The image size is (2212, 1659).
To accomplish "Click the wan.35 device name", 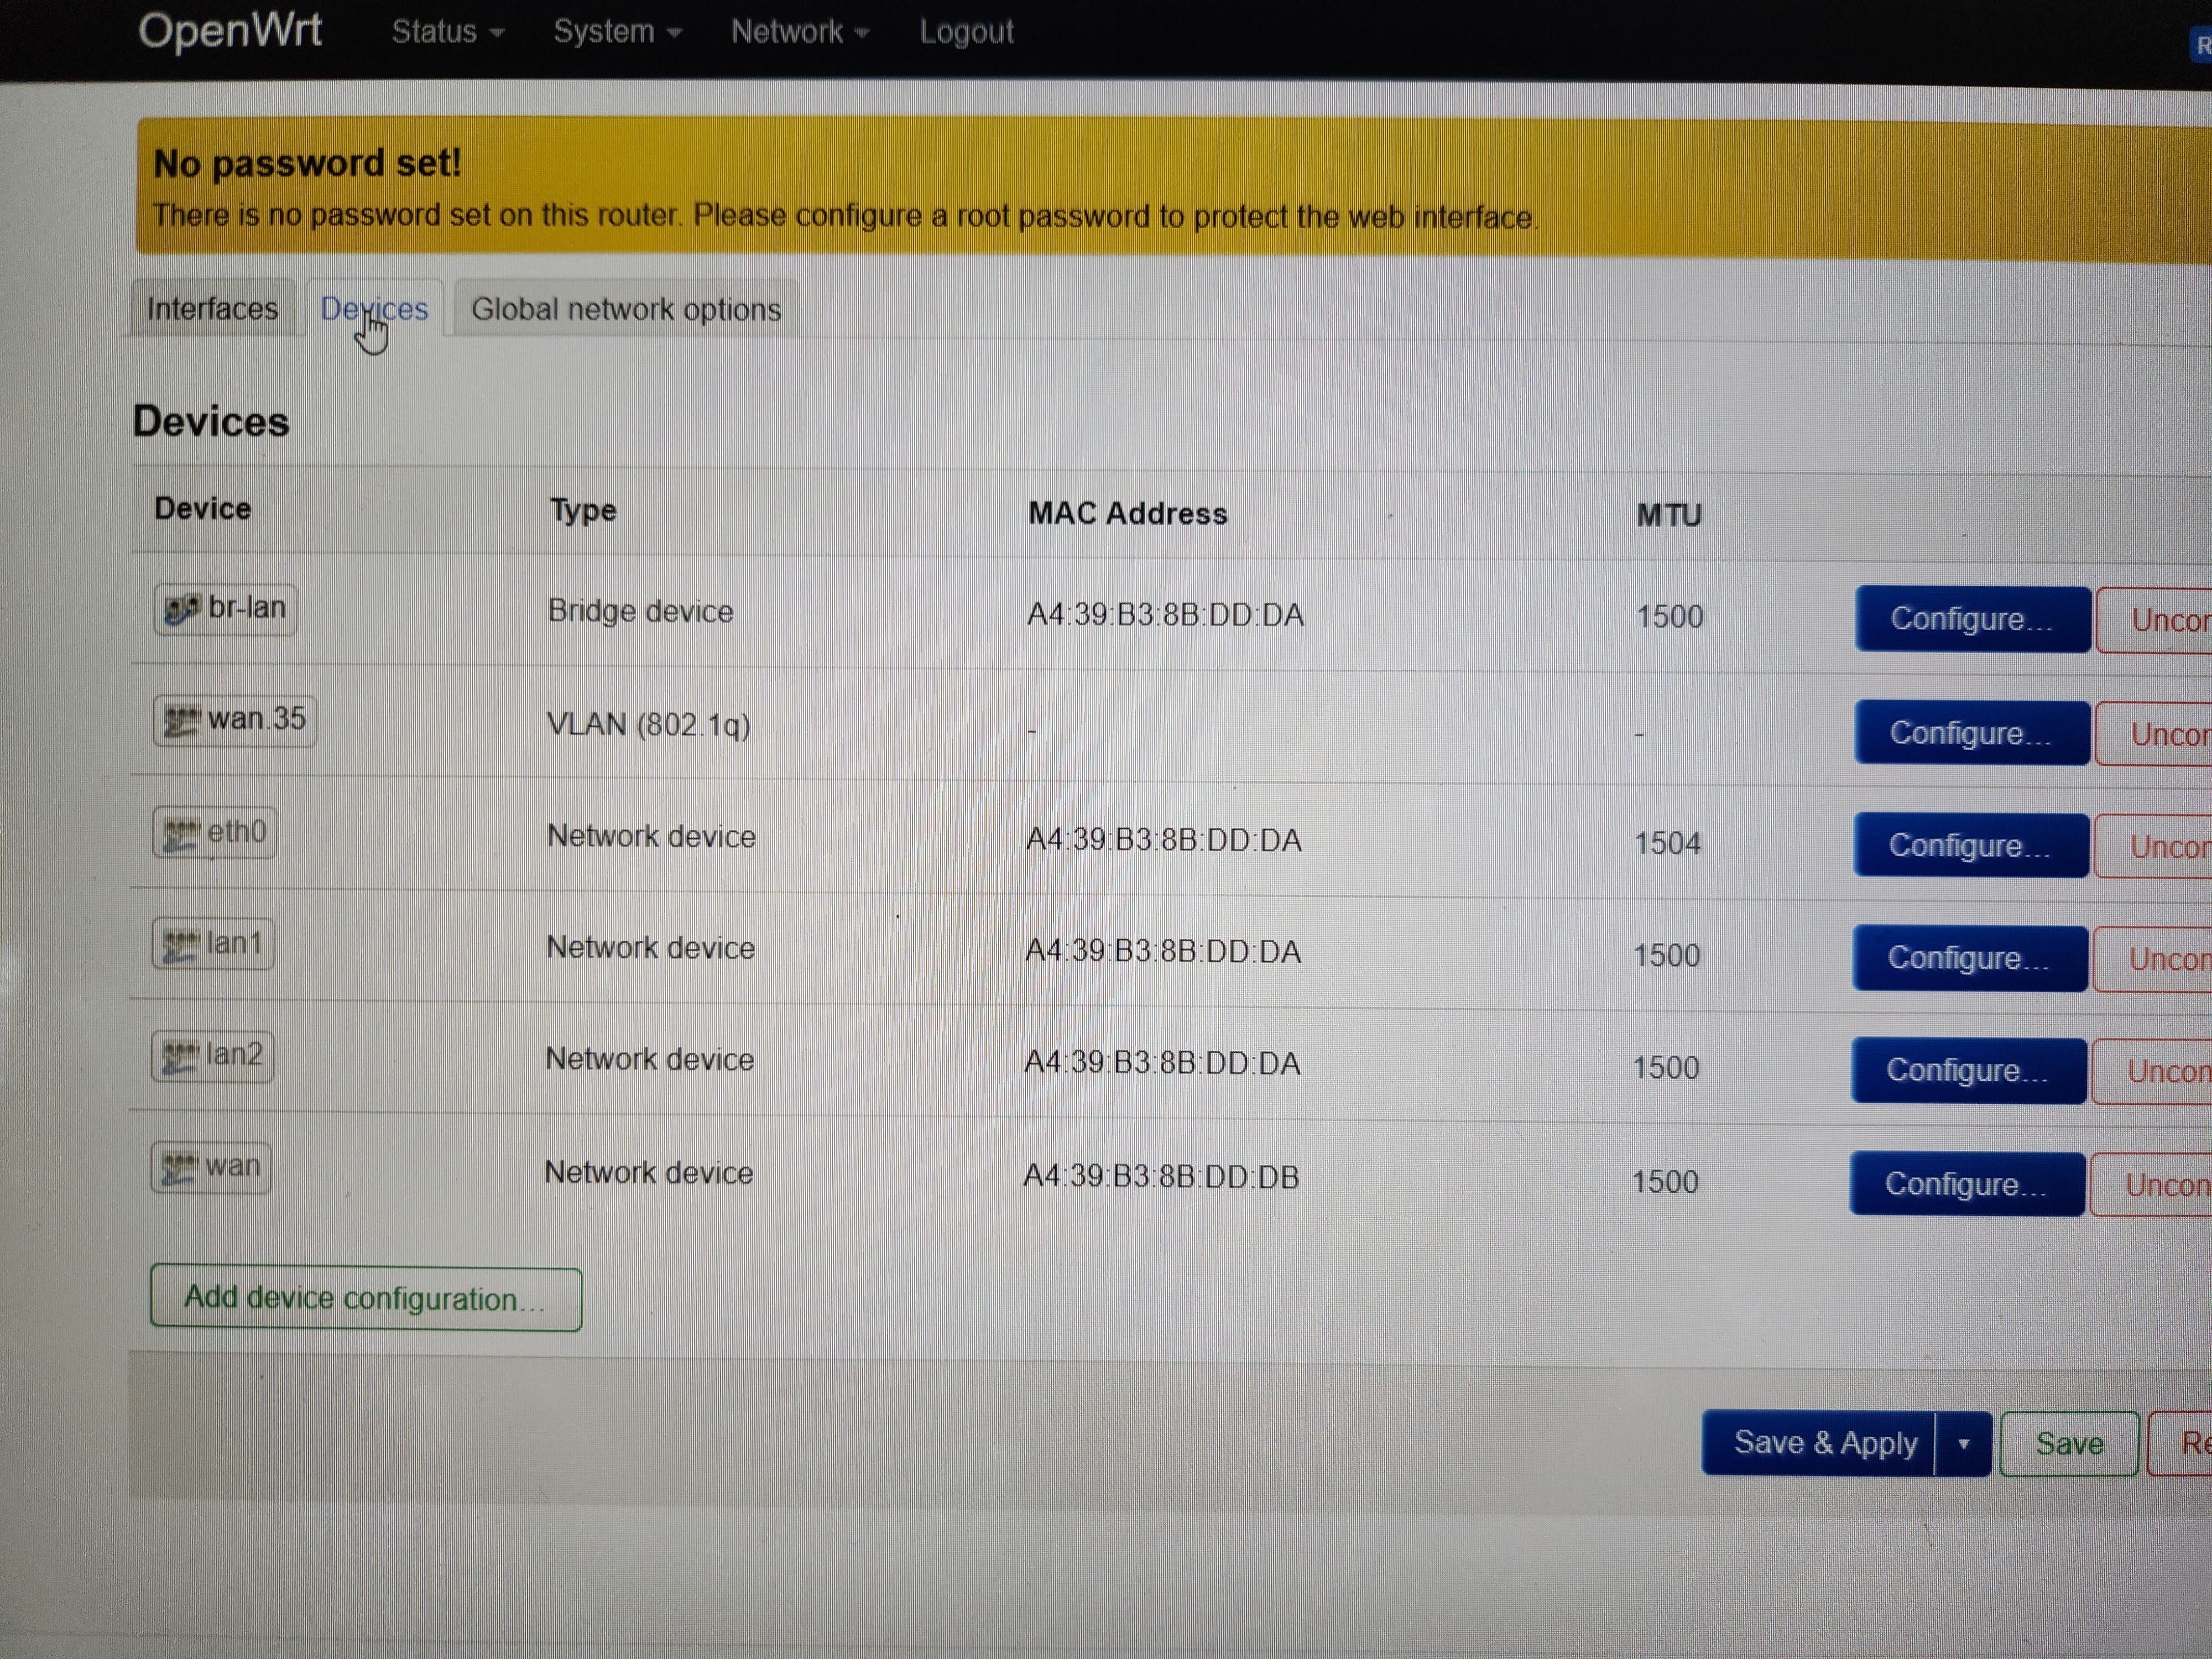I will coord(257,718).
